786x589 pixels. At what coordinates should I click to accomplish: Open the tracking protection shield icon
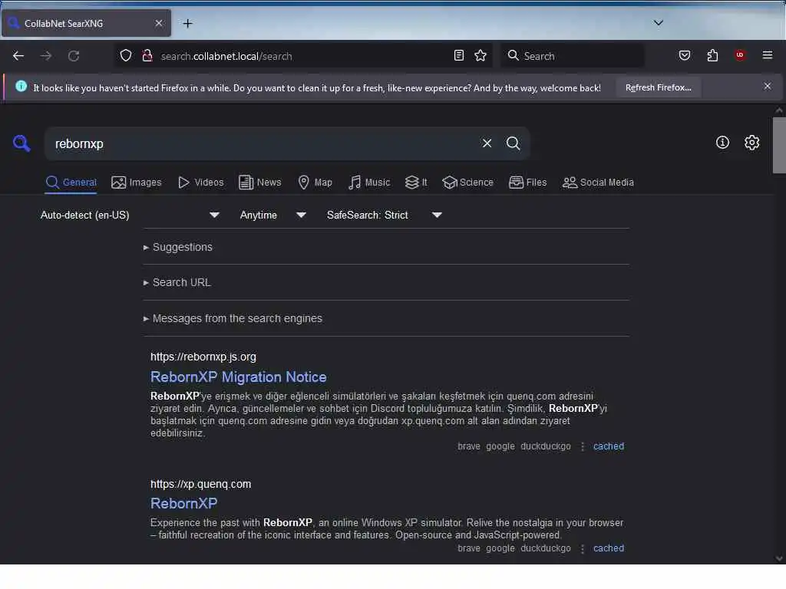tap(126, 55)
